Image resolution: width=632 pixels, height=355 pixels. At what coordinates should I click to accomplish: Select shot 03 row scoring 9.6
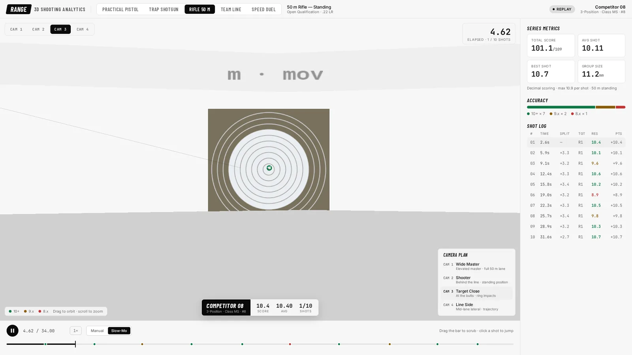click(576, 163)
